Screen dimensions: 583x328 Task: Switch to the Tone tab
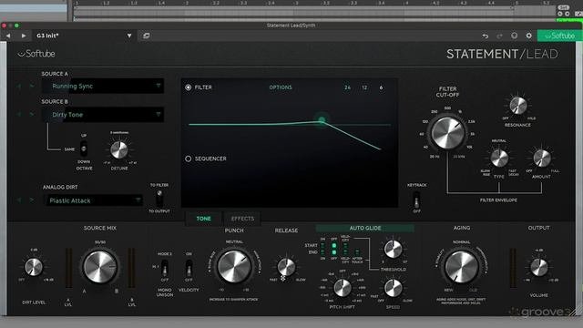tap(203, 219)
